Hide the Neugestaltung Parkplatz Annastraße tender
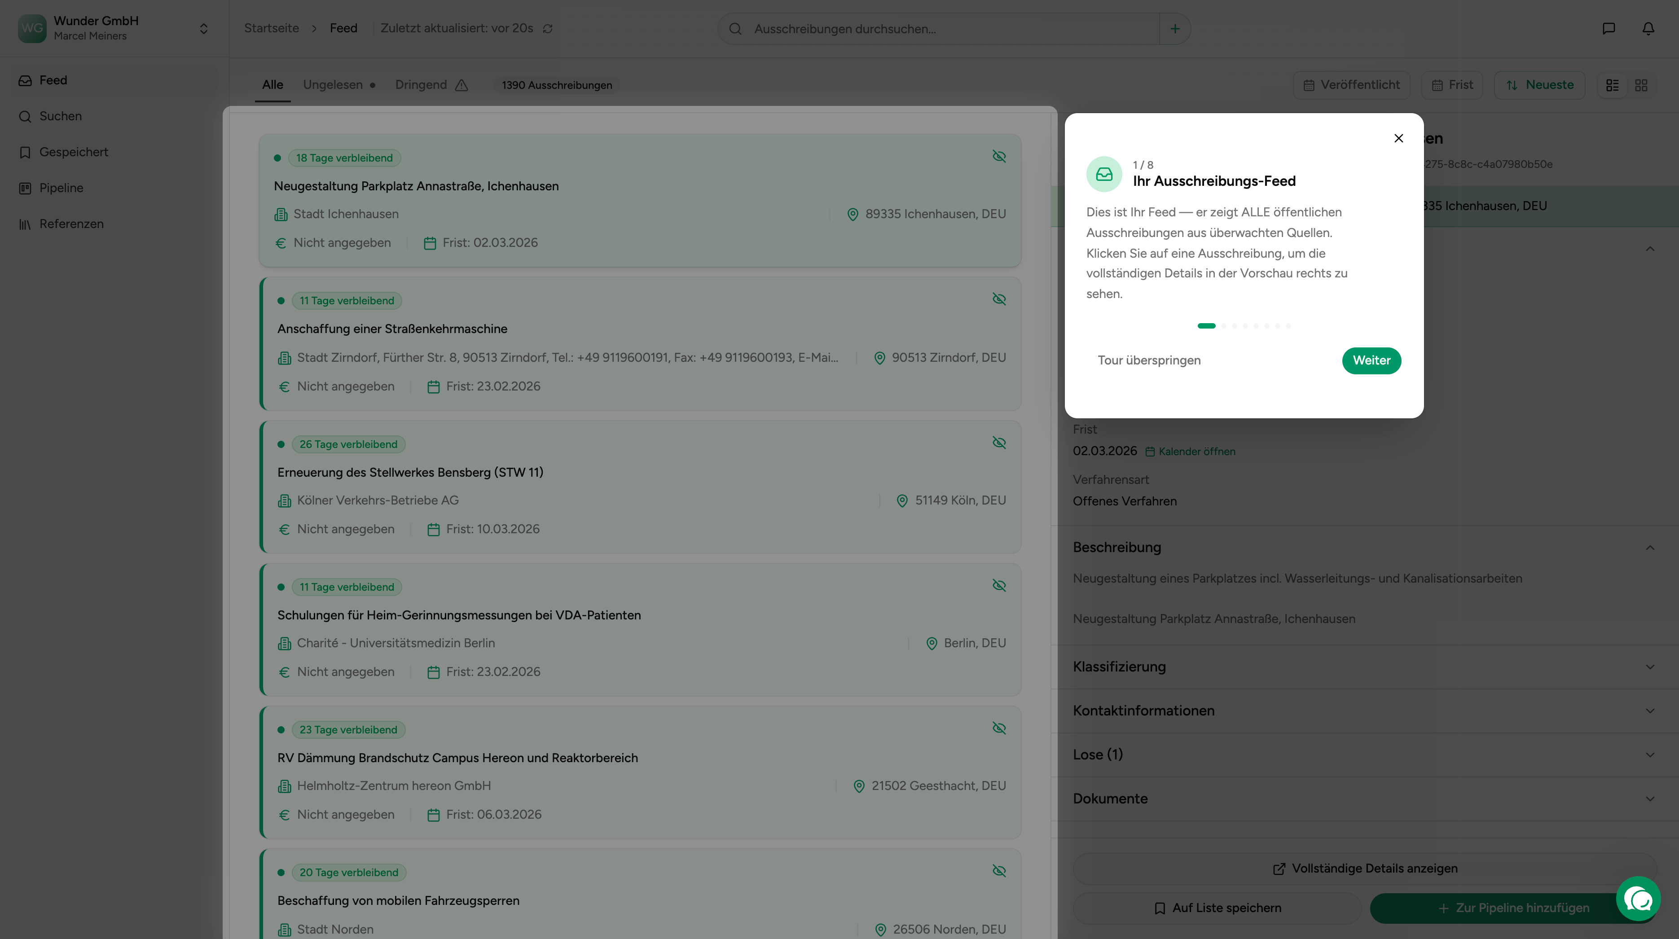The height and width of the screenshot is (939, 1679). 998,156
